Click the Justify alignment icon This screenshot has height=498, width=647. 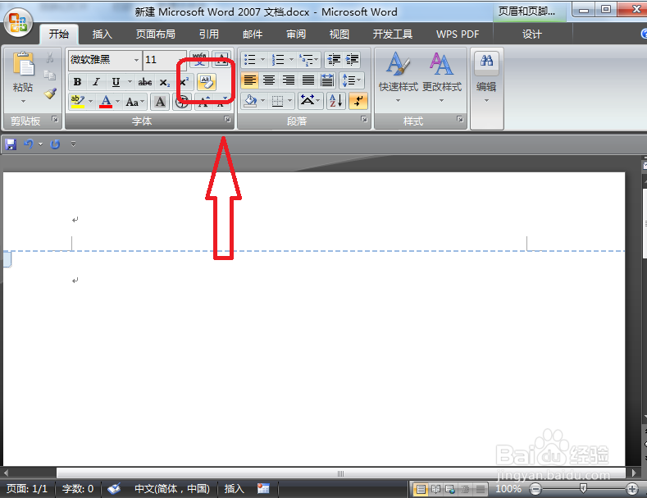(308, 80)
